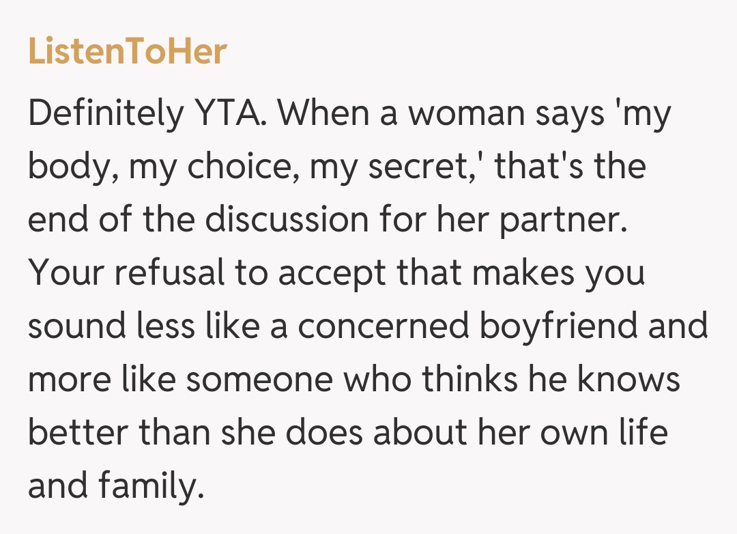
Task: Click the word 'boyfriend' in the comment
Action: click(559, 327)
